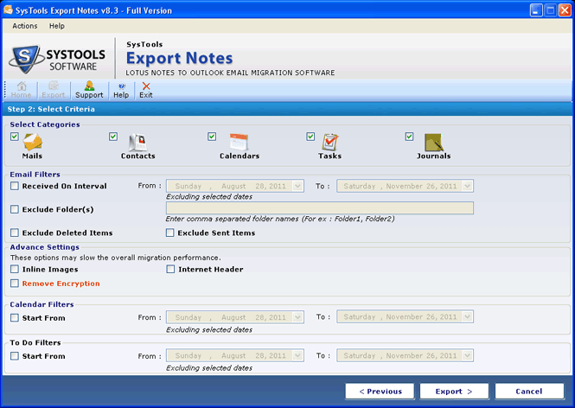Open the Help menu in menu bar
Image resolution: width=575 pixels, height=408 pixels.
click(x=57, y=26)
